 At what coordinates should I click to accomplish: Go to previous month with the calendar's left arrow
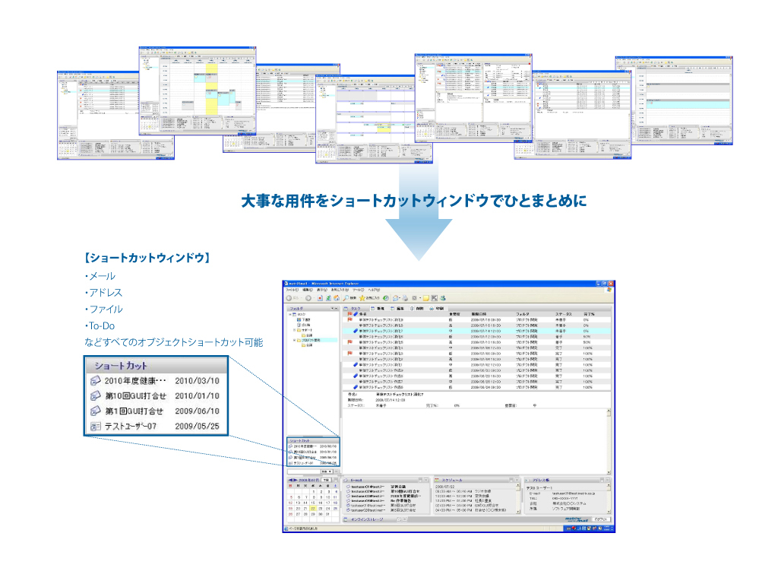[x=290, y=481]
